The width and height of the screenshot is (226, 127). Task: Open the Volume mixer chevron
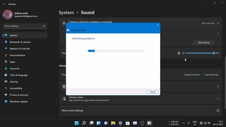point(218,99)
